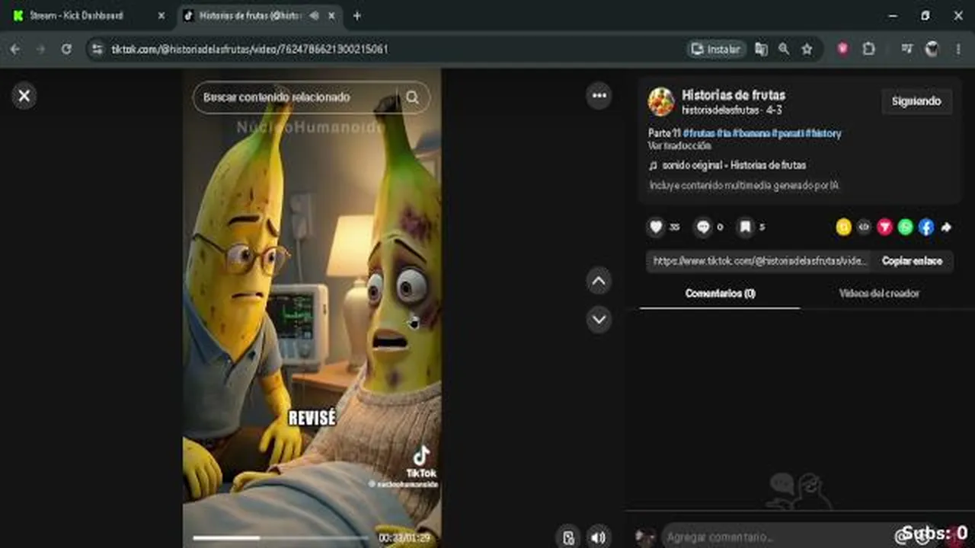The image size is (975, 548).
Task: Open the #frutas hashtag
Action: tap(698, 133)
